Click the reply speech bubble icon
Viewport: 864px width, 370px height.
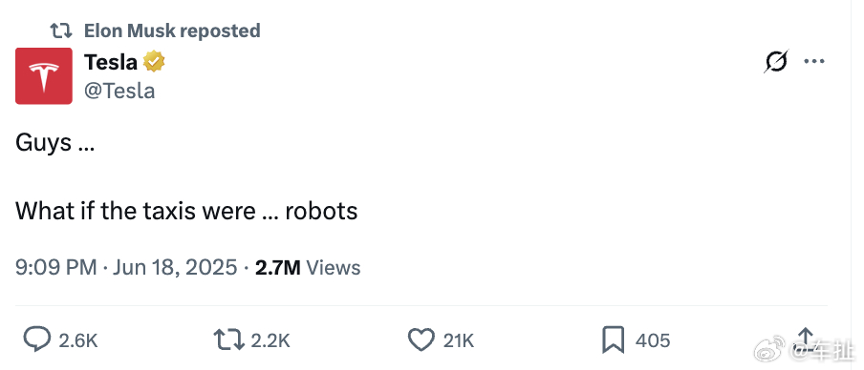pyautogui.click(x=37, y=339)
